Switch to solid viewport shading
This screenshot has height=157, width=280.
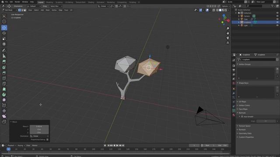(x=220, y=10)
